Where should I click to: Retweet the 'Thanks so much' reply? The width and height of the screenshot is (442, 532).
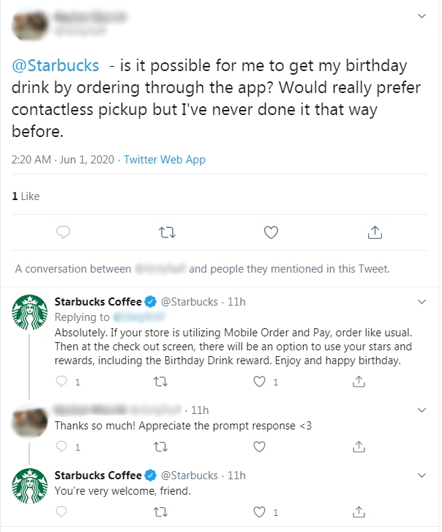(x=160, y=447)
